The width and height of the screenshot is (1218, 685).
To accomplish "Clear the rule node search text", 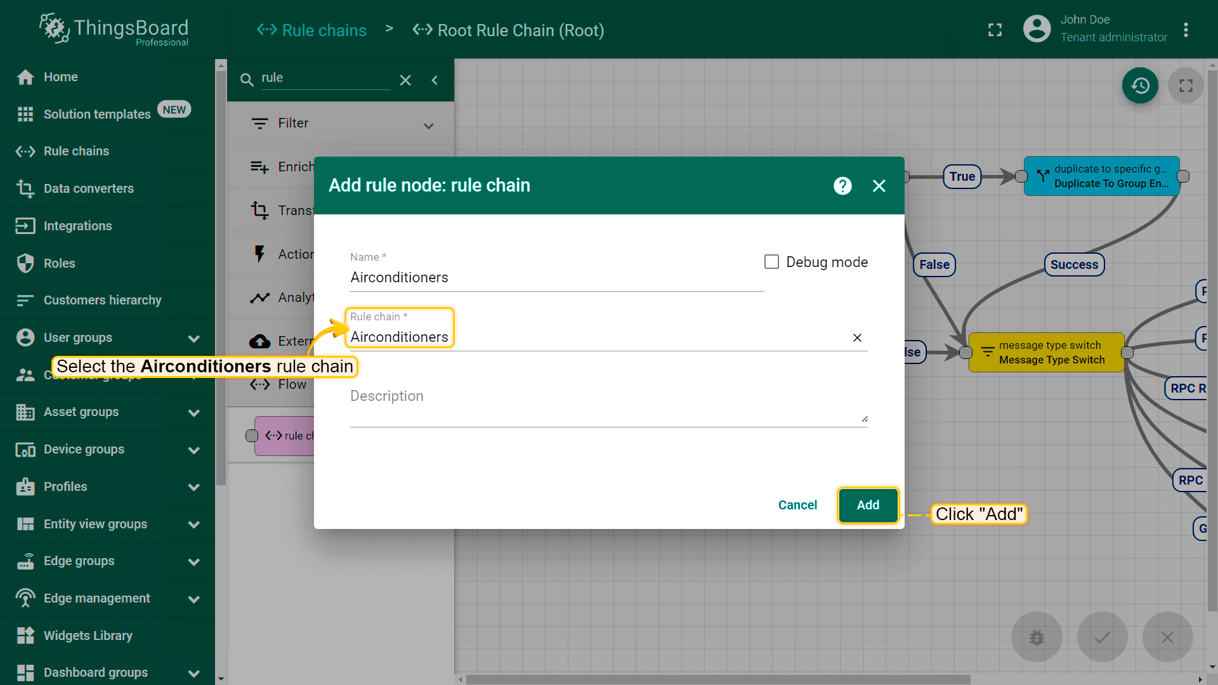I will click(405, 80).
